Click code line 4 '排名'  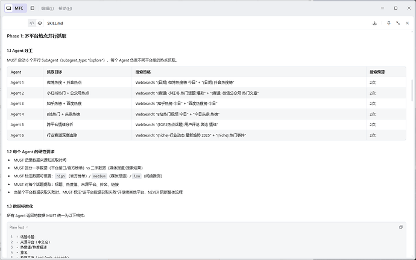point(24,252)
